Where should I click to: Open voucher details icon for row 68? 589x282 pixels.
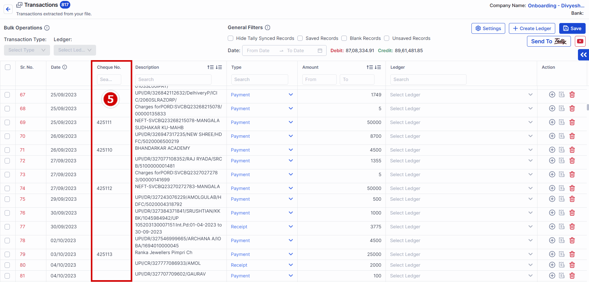[562, 108]
